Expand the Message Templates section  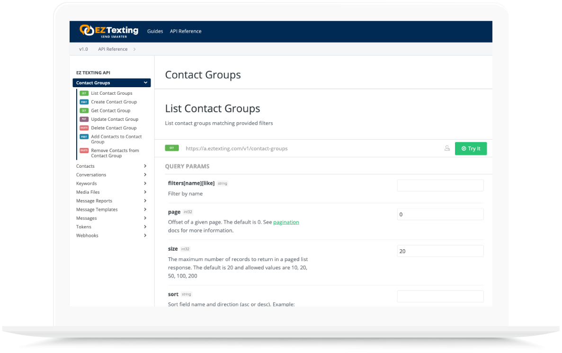click(x=145, y=209)
